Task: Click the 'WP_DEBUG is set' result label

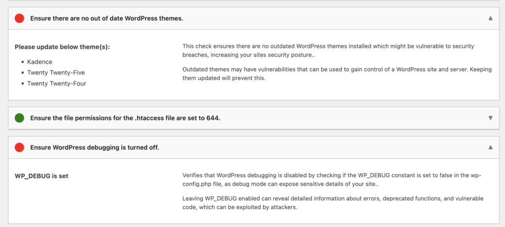Action: pos(41,176)
